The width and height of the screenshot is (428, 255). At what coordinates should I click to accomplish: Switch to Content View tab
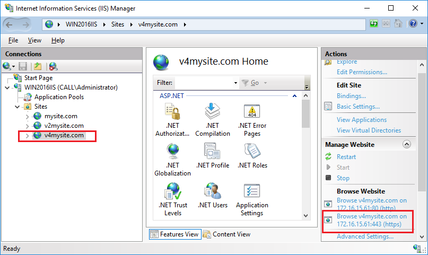226,234
